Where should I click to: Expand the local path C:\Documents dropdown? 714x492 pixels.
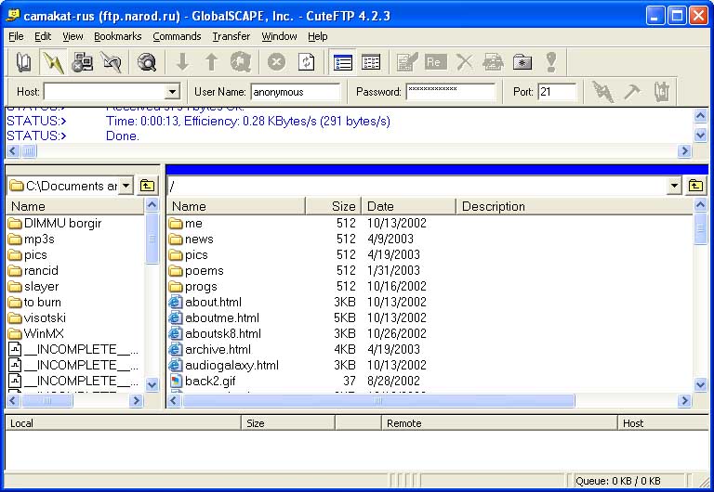126,186
